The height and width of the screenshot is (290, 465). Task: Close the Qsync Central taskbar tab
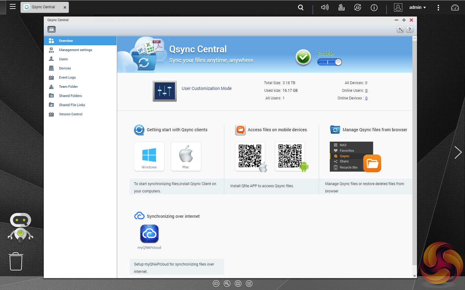click(65, 7)
